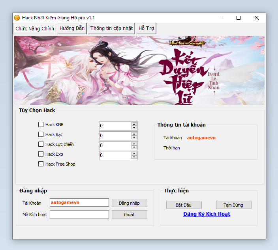The image size is (278, 250).
Task: Click the Tài Khoản text field
Action: [79, 203]
